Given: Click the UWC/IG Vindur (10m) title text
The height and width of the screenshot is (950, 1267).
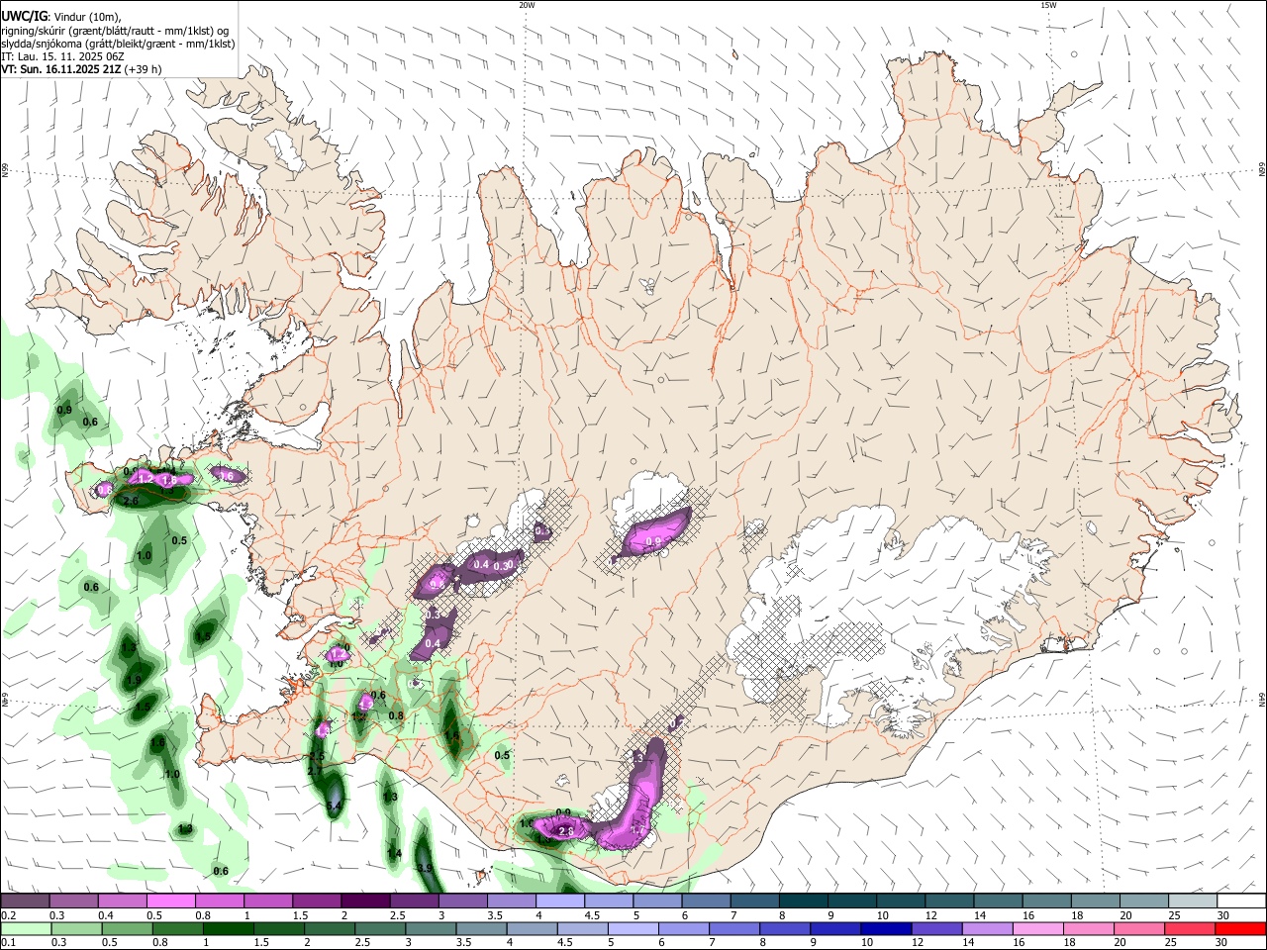Looking at the screenshot, I should [x=60, y=16].
